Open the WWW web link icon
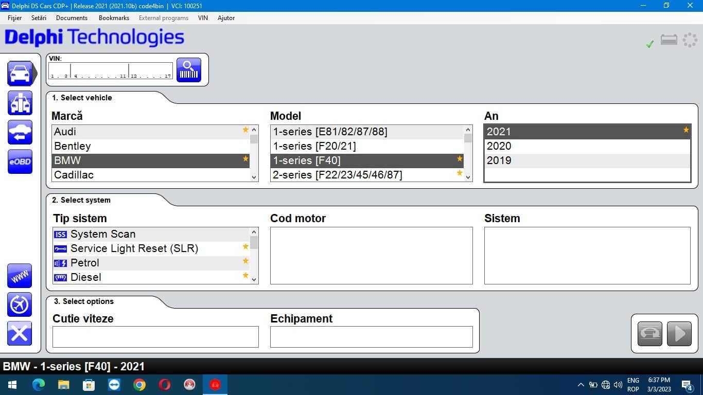This screenshot has height=395, width=703. (x=20, y=276)
